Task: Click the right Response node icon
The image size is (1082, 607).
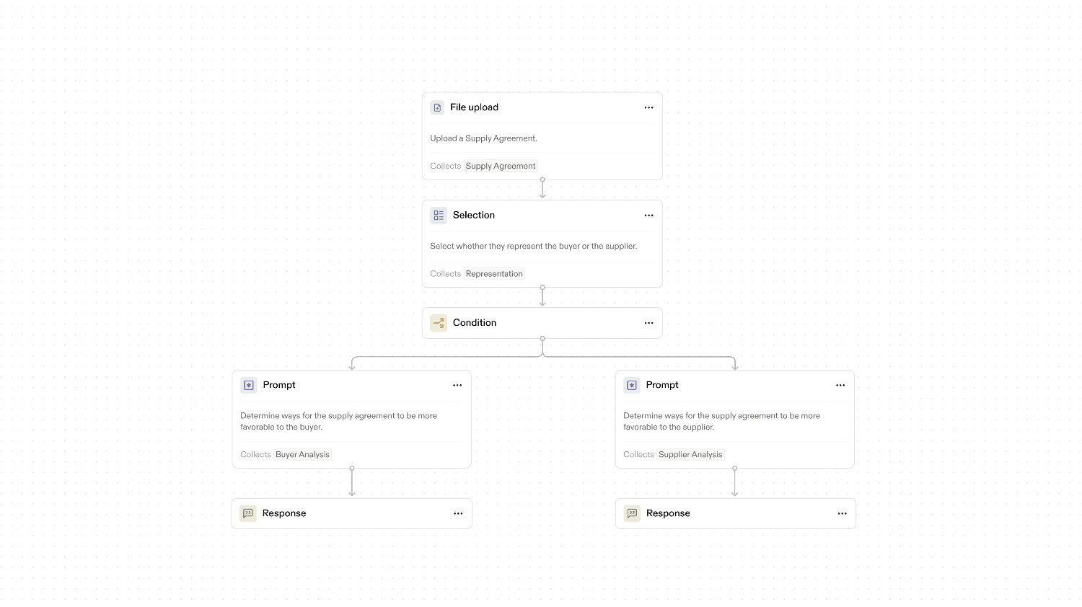Action: pyautogui.click(x=632, y=513)
